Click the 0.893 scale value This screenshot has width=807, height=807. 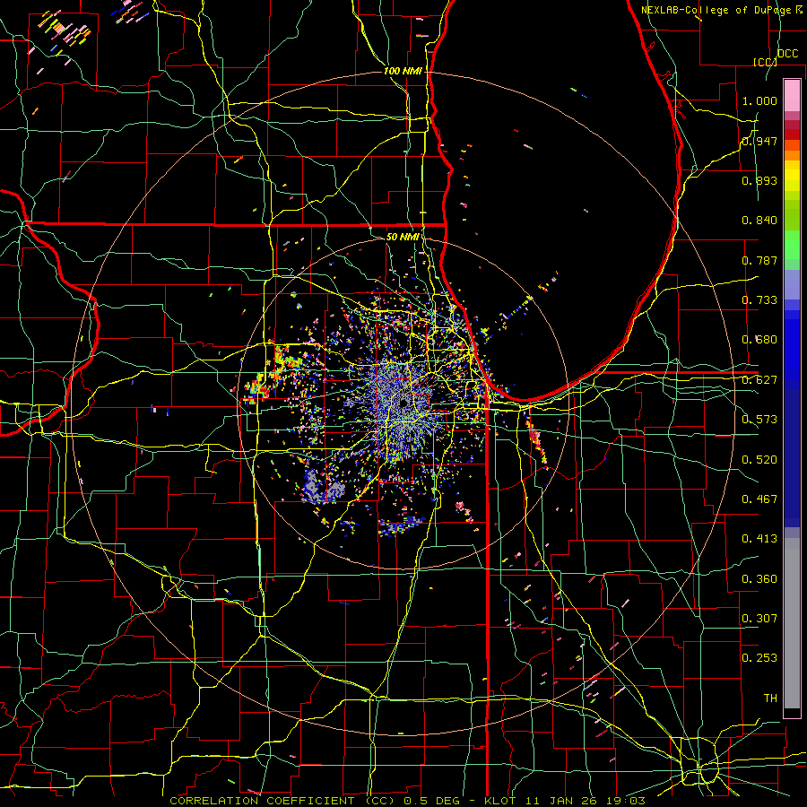[x=759, y=180]
